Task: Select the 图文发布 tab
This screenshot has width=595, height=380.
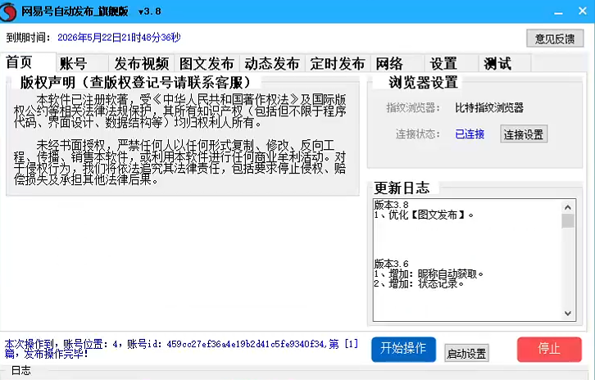Action: coord(207,63)
